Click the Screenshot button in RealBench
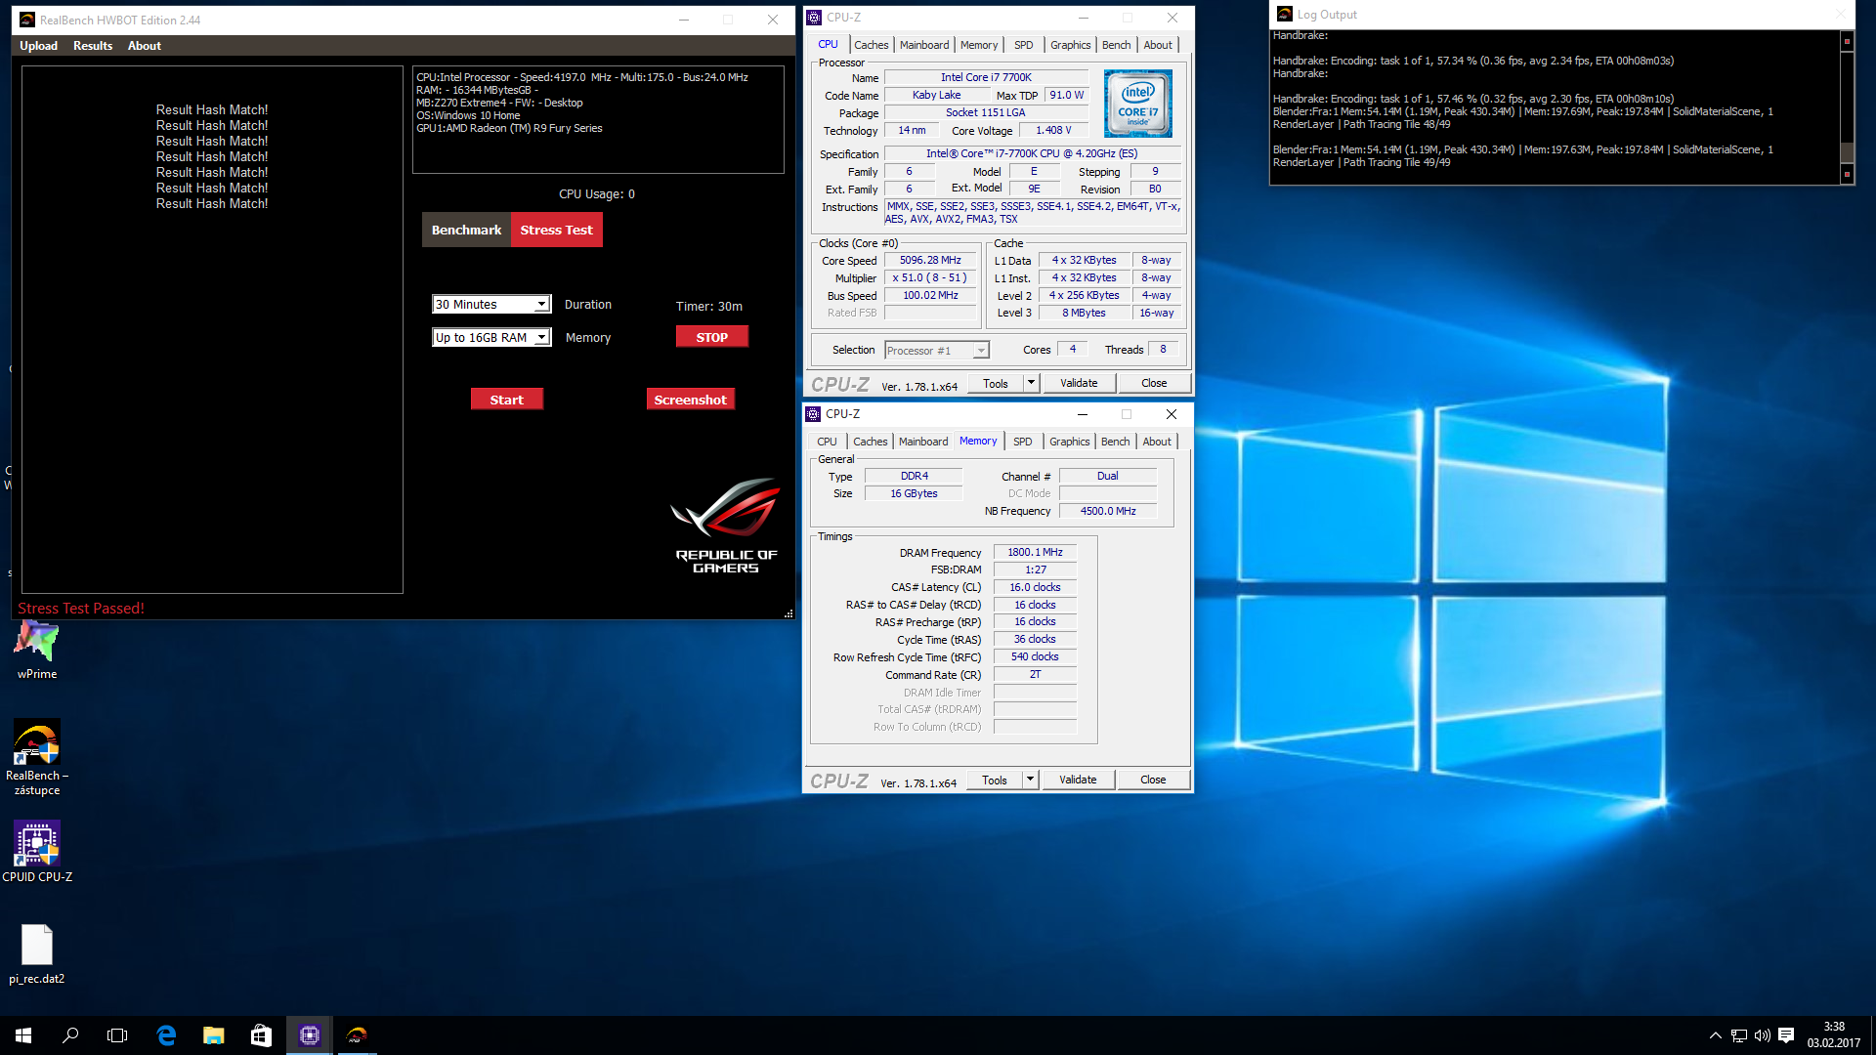The height and width of the screenshot is (1055, 1876). pos(690,400)
